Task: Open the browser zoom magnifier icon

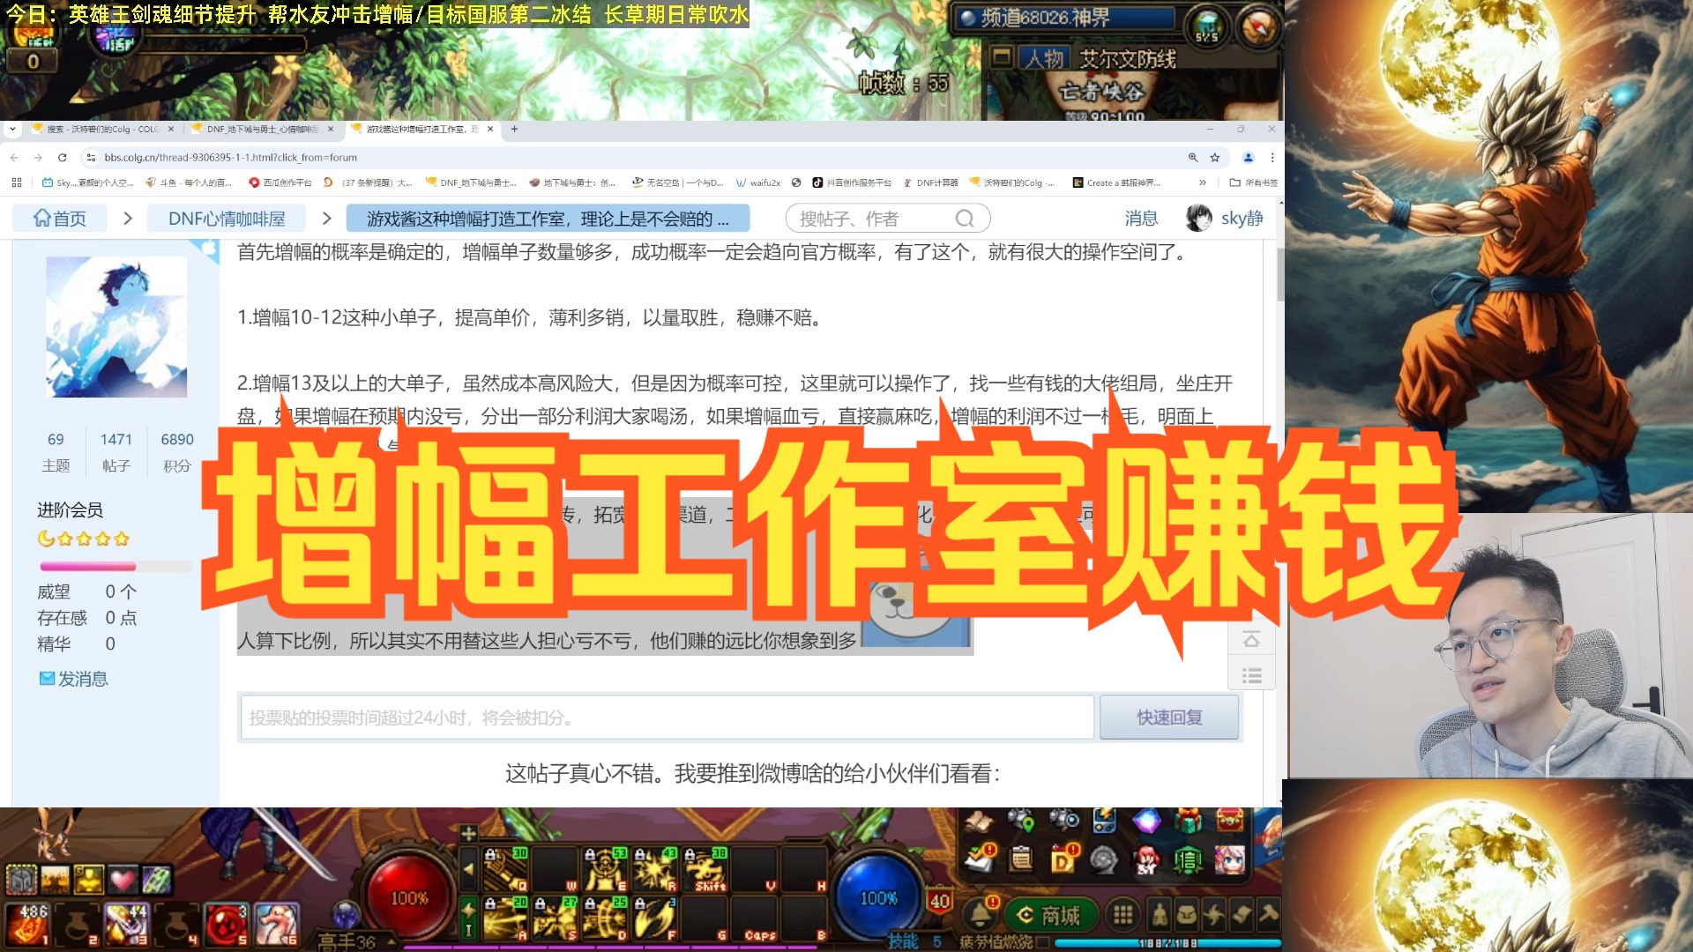Action: pyautogui.click(x=1193, y=157)
